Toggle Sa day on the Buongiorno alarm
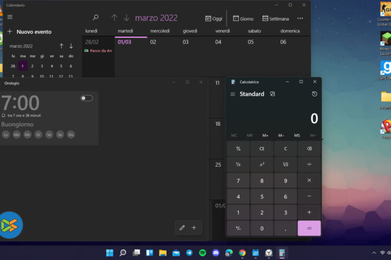Image resolution: width=391 pixels, height=260 pixels. [x=60, y=135]
